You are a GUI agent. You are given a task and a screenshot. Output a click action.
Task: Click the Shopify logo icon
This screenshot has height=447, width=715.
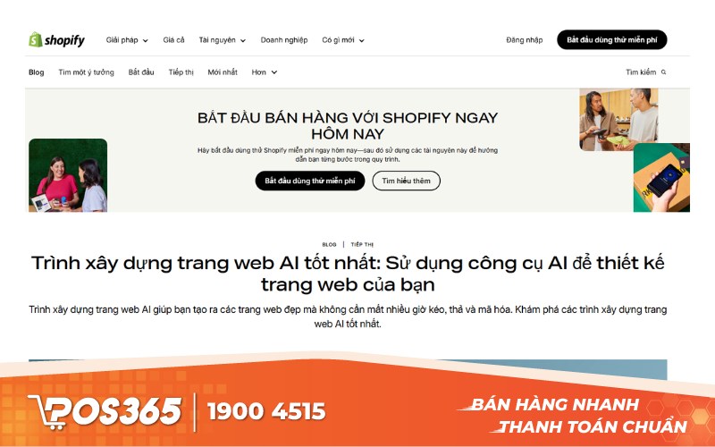(36, 39)
